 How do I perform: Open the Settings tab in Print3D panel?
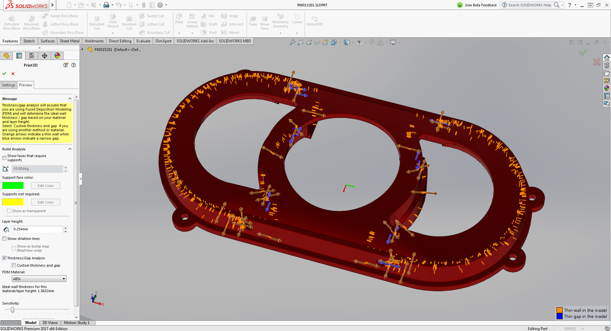[x=8, y=85]
